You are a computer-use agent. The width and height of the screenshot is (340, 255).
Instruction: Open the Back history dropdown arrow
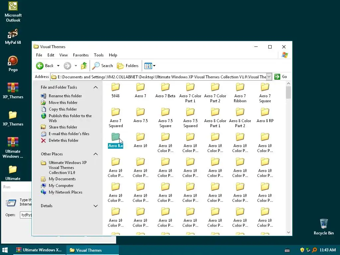click(58, 66)
